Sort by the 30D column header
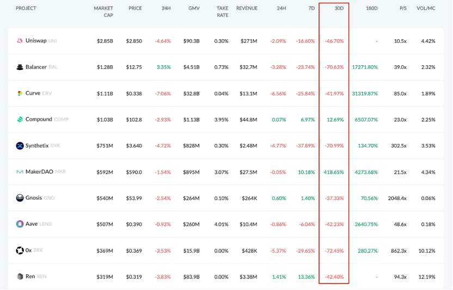This screenshot has height=290, width=453. tap(338, 9)
